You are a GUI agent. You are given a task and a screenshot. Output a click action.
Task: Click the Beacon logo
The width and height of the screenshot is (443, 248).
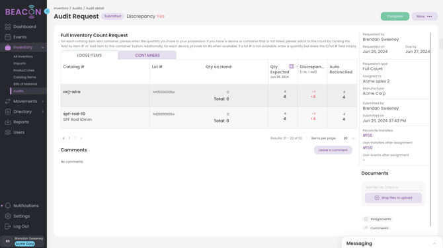pos(23,12)
